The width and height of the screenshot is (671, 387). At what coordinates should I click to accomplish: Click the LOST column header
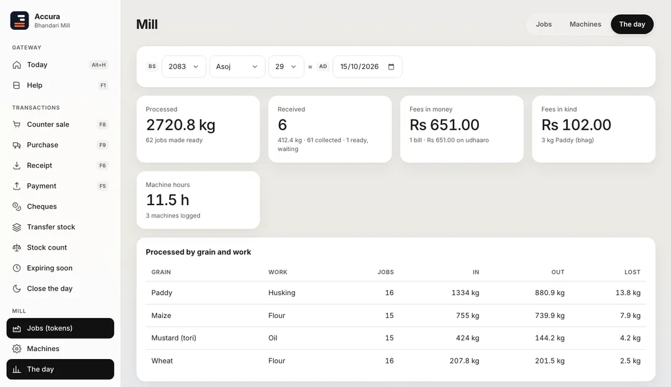coord(632,273)
